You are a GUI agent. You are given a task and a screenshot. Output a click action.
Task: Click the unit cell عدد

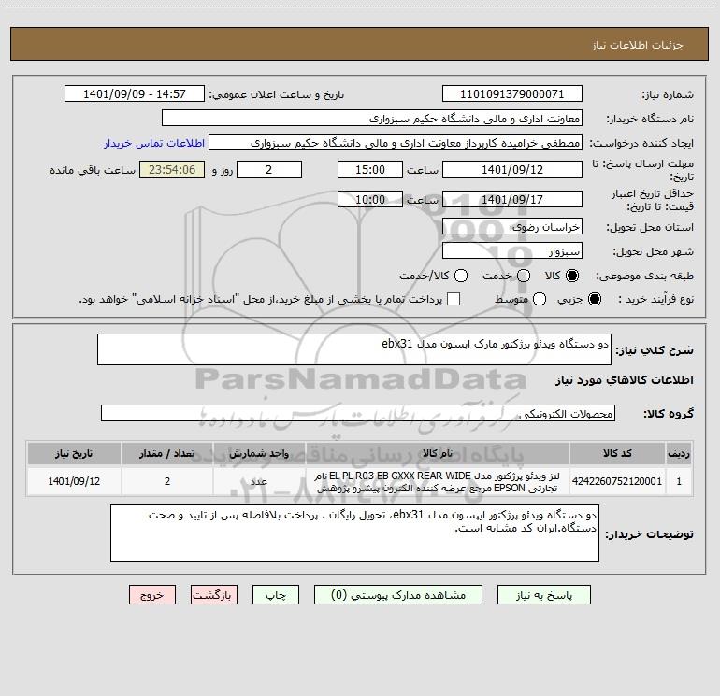coord(259,481)
